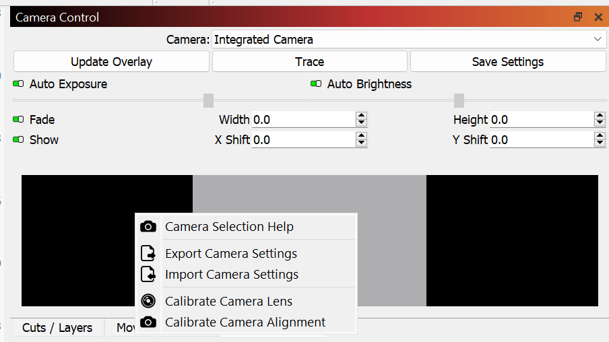
Task: Select Calibrate Camera Alignment from context menu
Action: click(245, 322)
